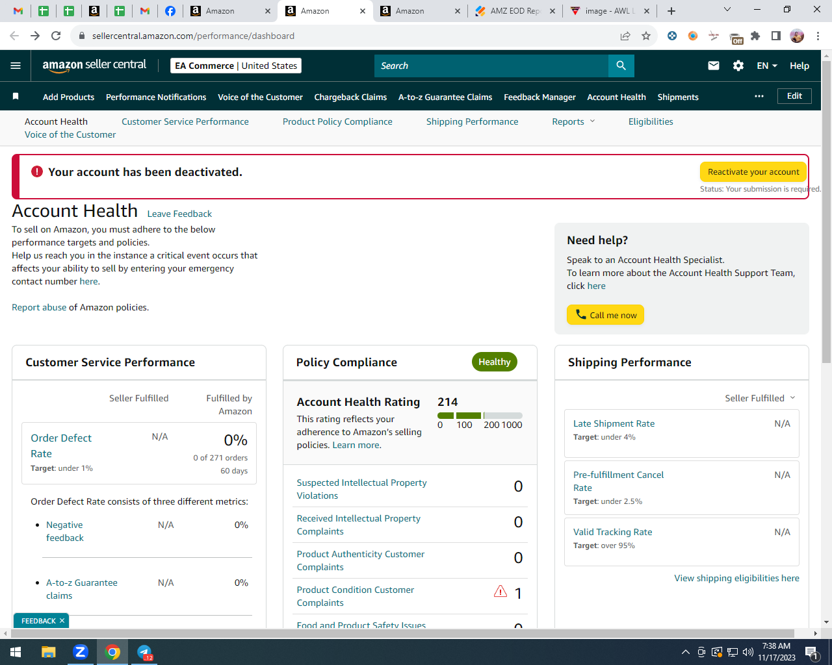832x665 pixels.
Task: Open the Product Policy Compliance tab
Action: (x=337, y=121)
